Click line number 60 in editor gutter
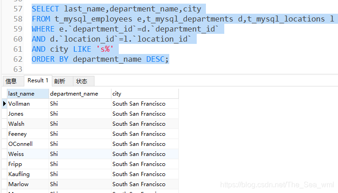Viewport: 338px width, 193px height. click(18, 39)
